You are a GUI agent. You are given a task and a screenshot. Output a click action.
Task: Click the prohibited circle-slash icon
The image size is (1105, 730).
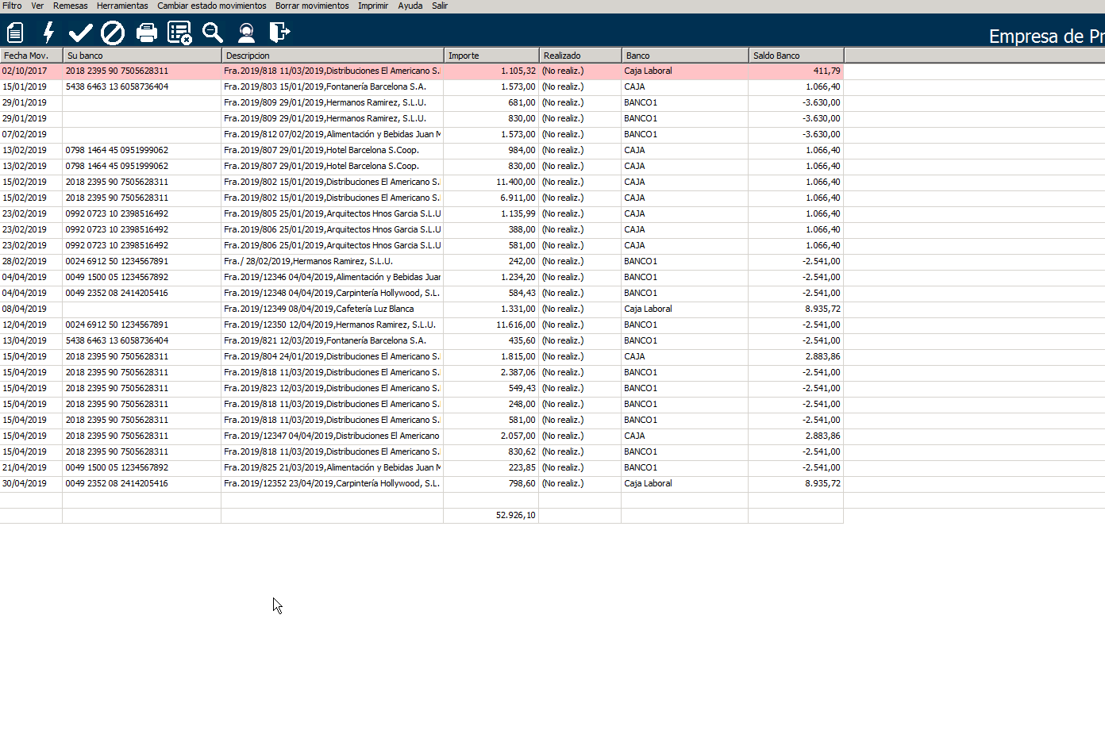[x=113, y=33]
